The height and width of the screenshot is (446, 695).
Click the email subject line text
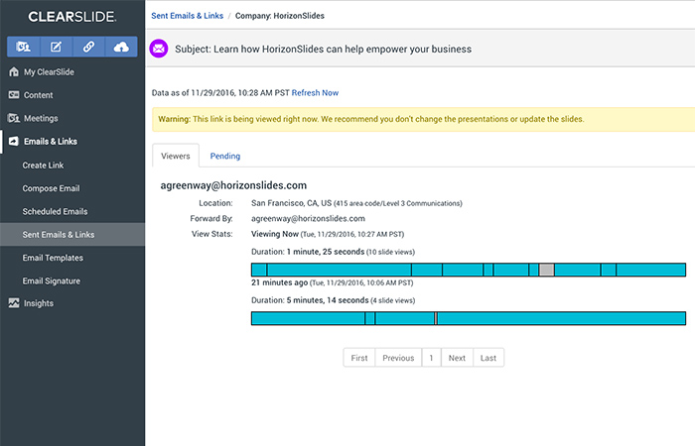[323, 50]
